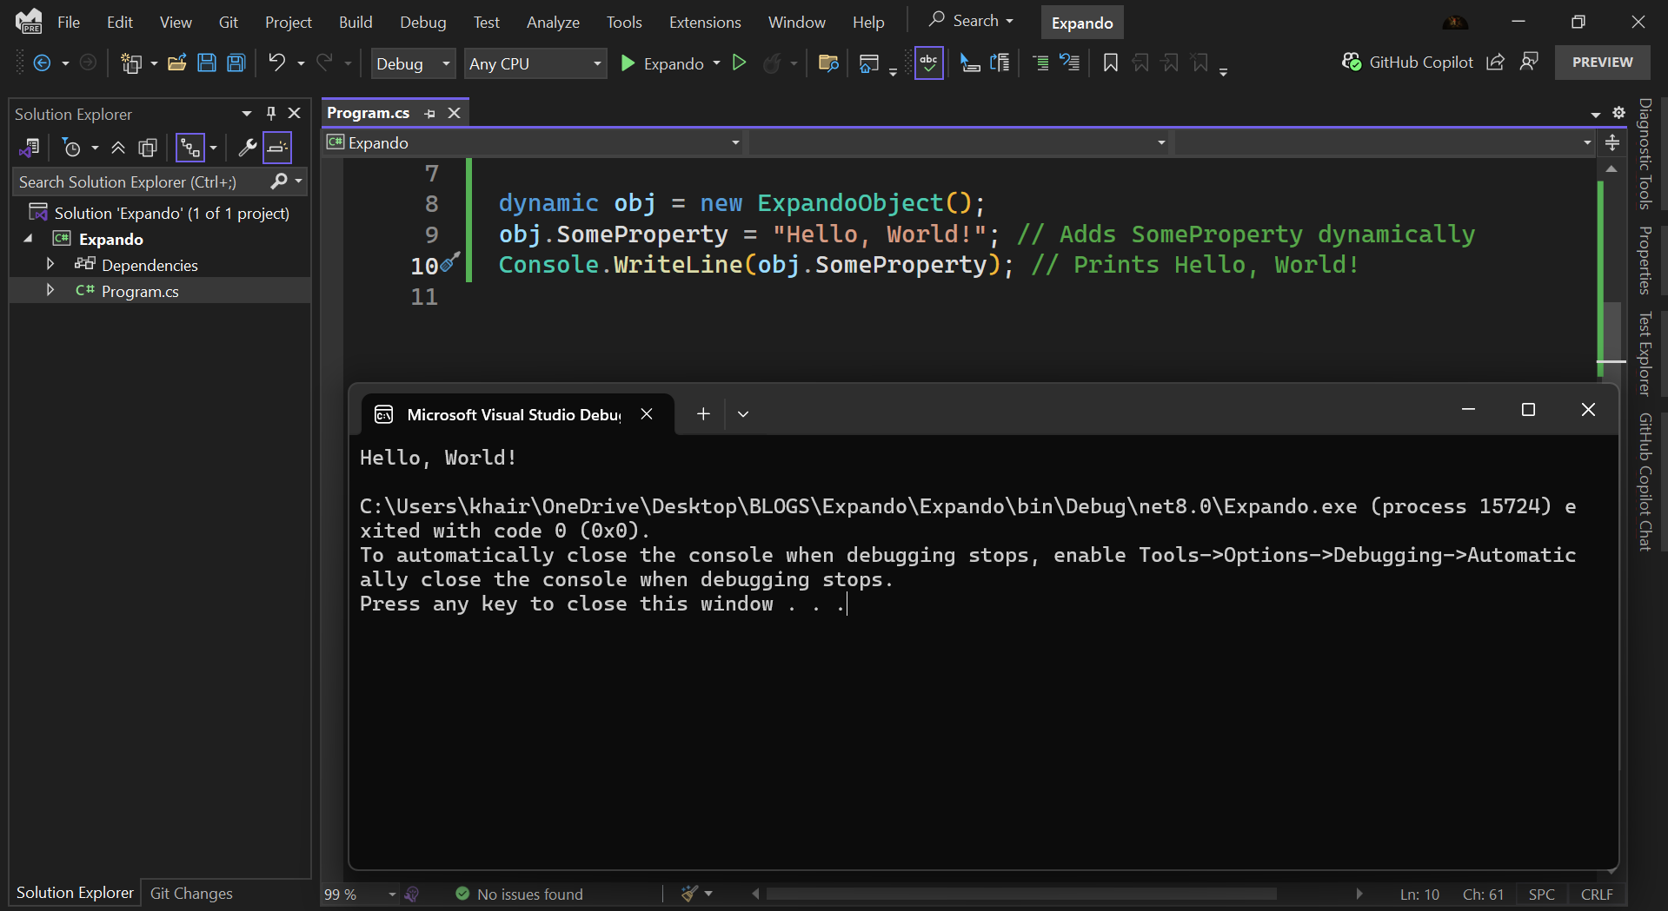Click the GitHub Copilot icon in the toolbar

click(x=1352, y=62)
